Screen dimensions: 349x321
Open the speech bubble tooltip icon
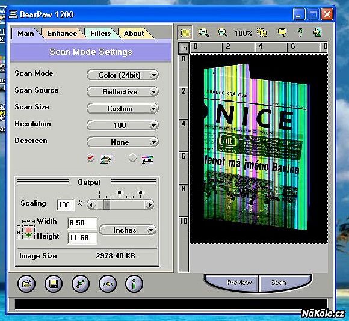click(x=282, y=32)
